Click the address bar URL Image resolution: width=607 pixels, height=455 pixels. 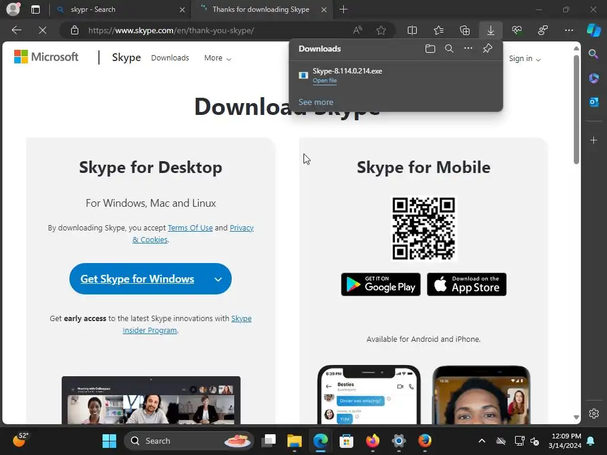click(171, 30)
